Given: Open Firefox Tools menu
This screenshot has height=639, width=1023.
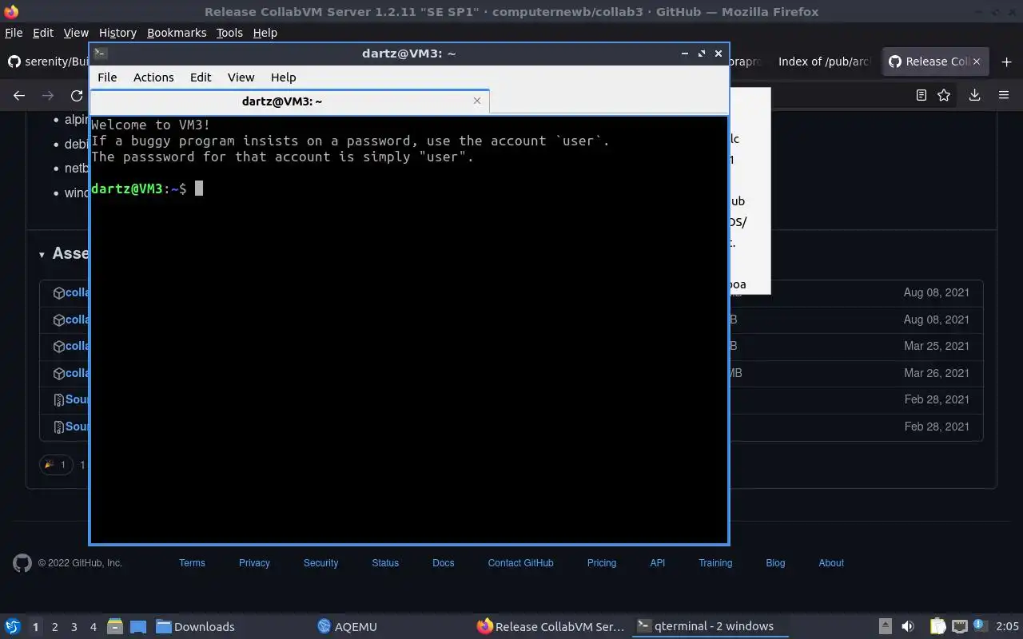Looking at the screenshot, I should (x=229, y=33).
